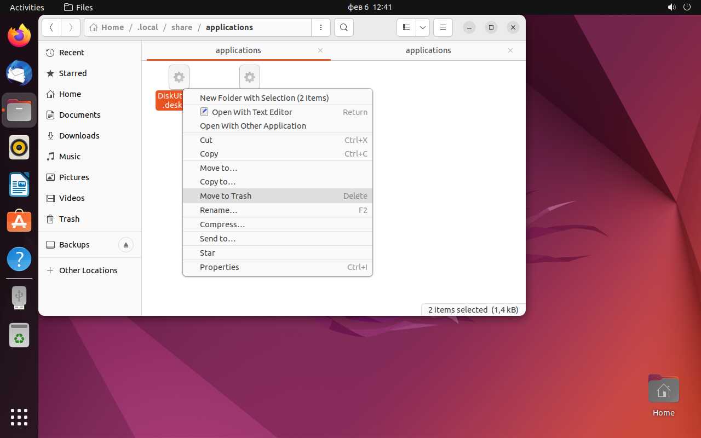Click share in the path bar
Screen dimensions: 701x438
(x=182, y=27)
